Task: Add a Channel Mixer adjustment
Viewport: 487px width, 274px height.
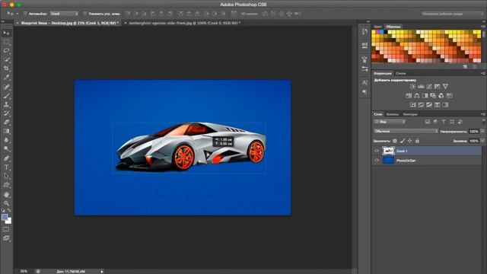Action: (x=441, y=96)
